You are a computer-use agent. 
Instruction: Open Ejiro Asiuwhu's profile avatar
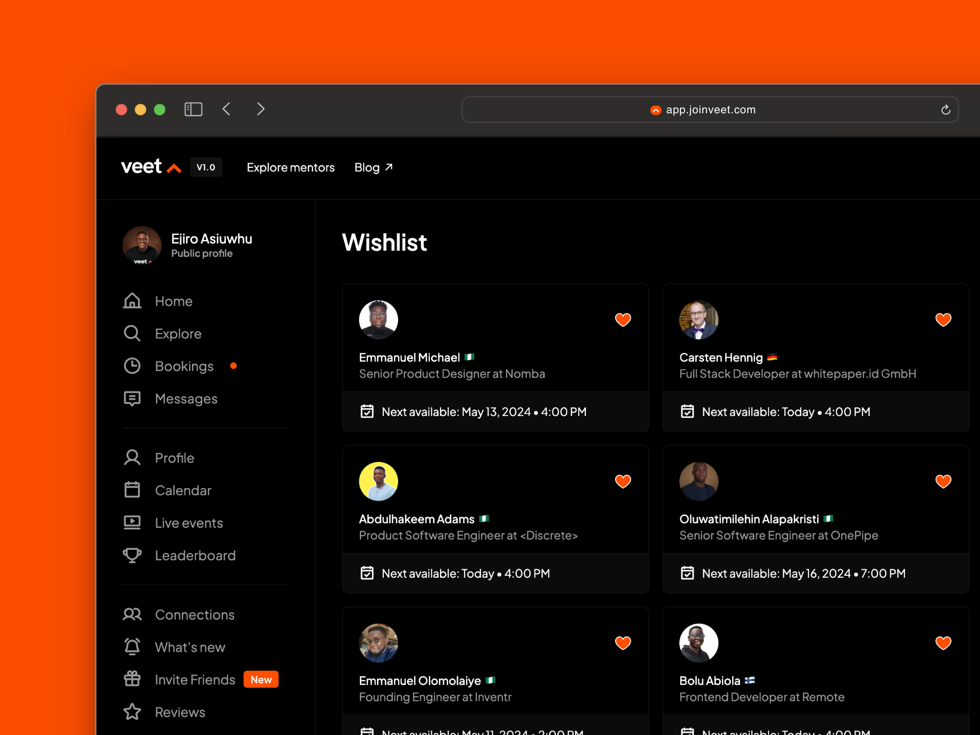coord(142,246)
